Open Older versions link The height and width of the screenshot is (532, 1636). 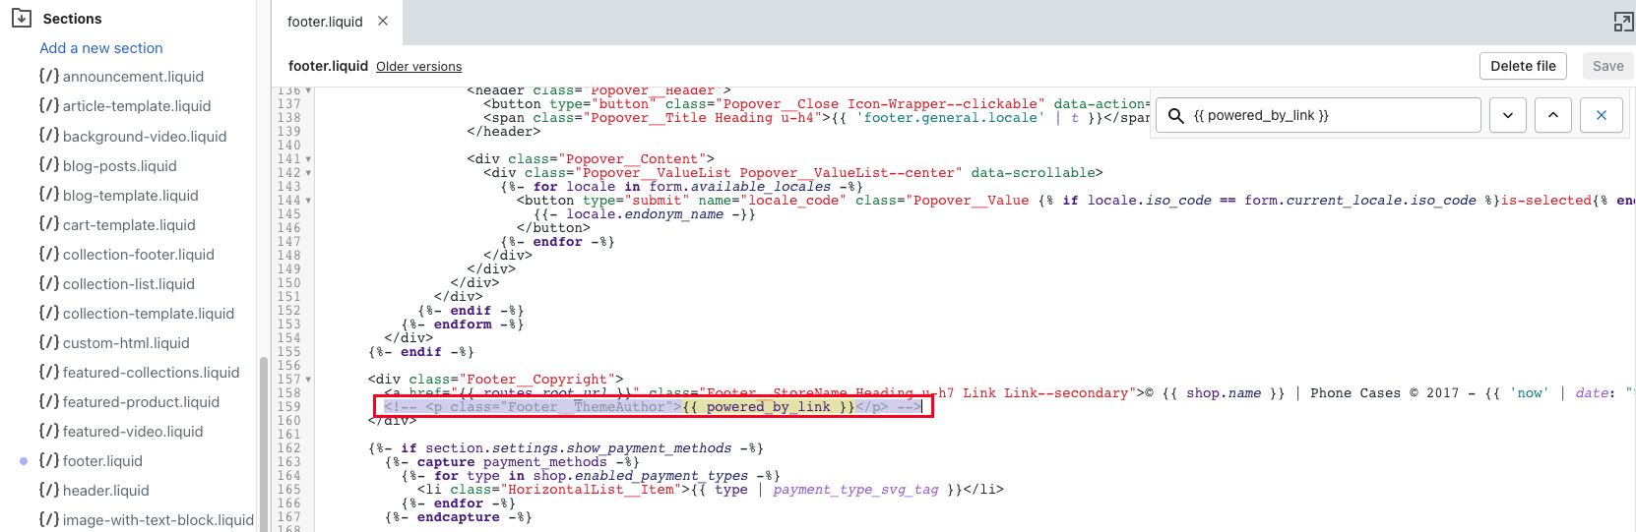pyautogui.click(x=418, y=67)
